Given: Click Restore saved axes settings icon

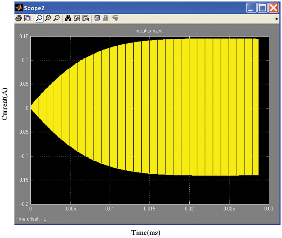Looking at the screenshot, I should tap(85, 18).
